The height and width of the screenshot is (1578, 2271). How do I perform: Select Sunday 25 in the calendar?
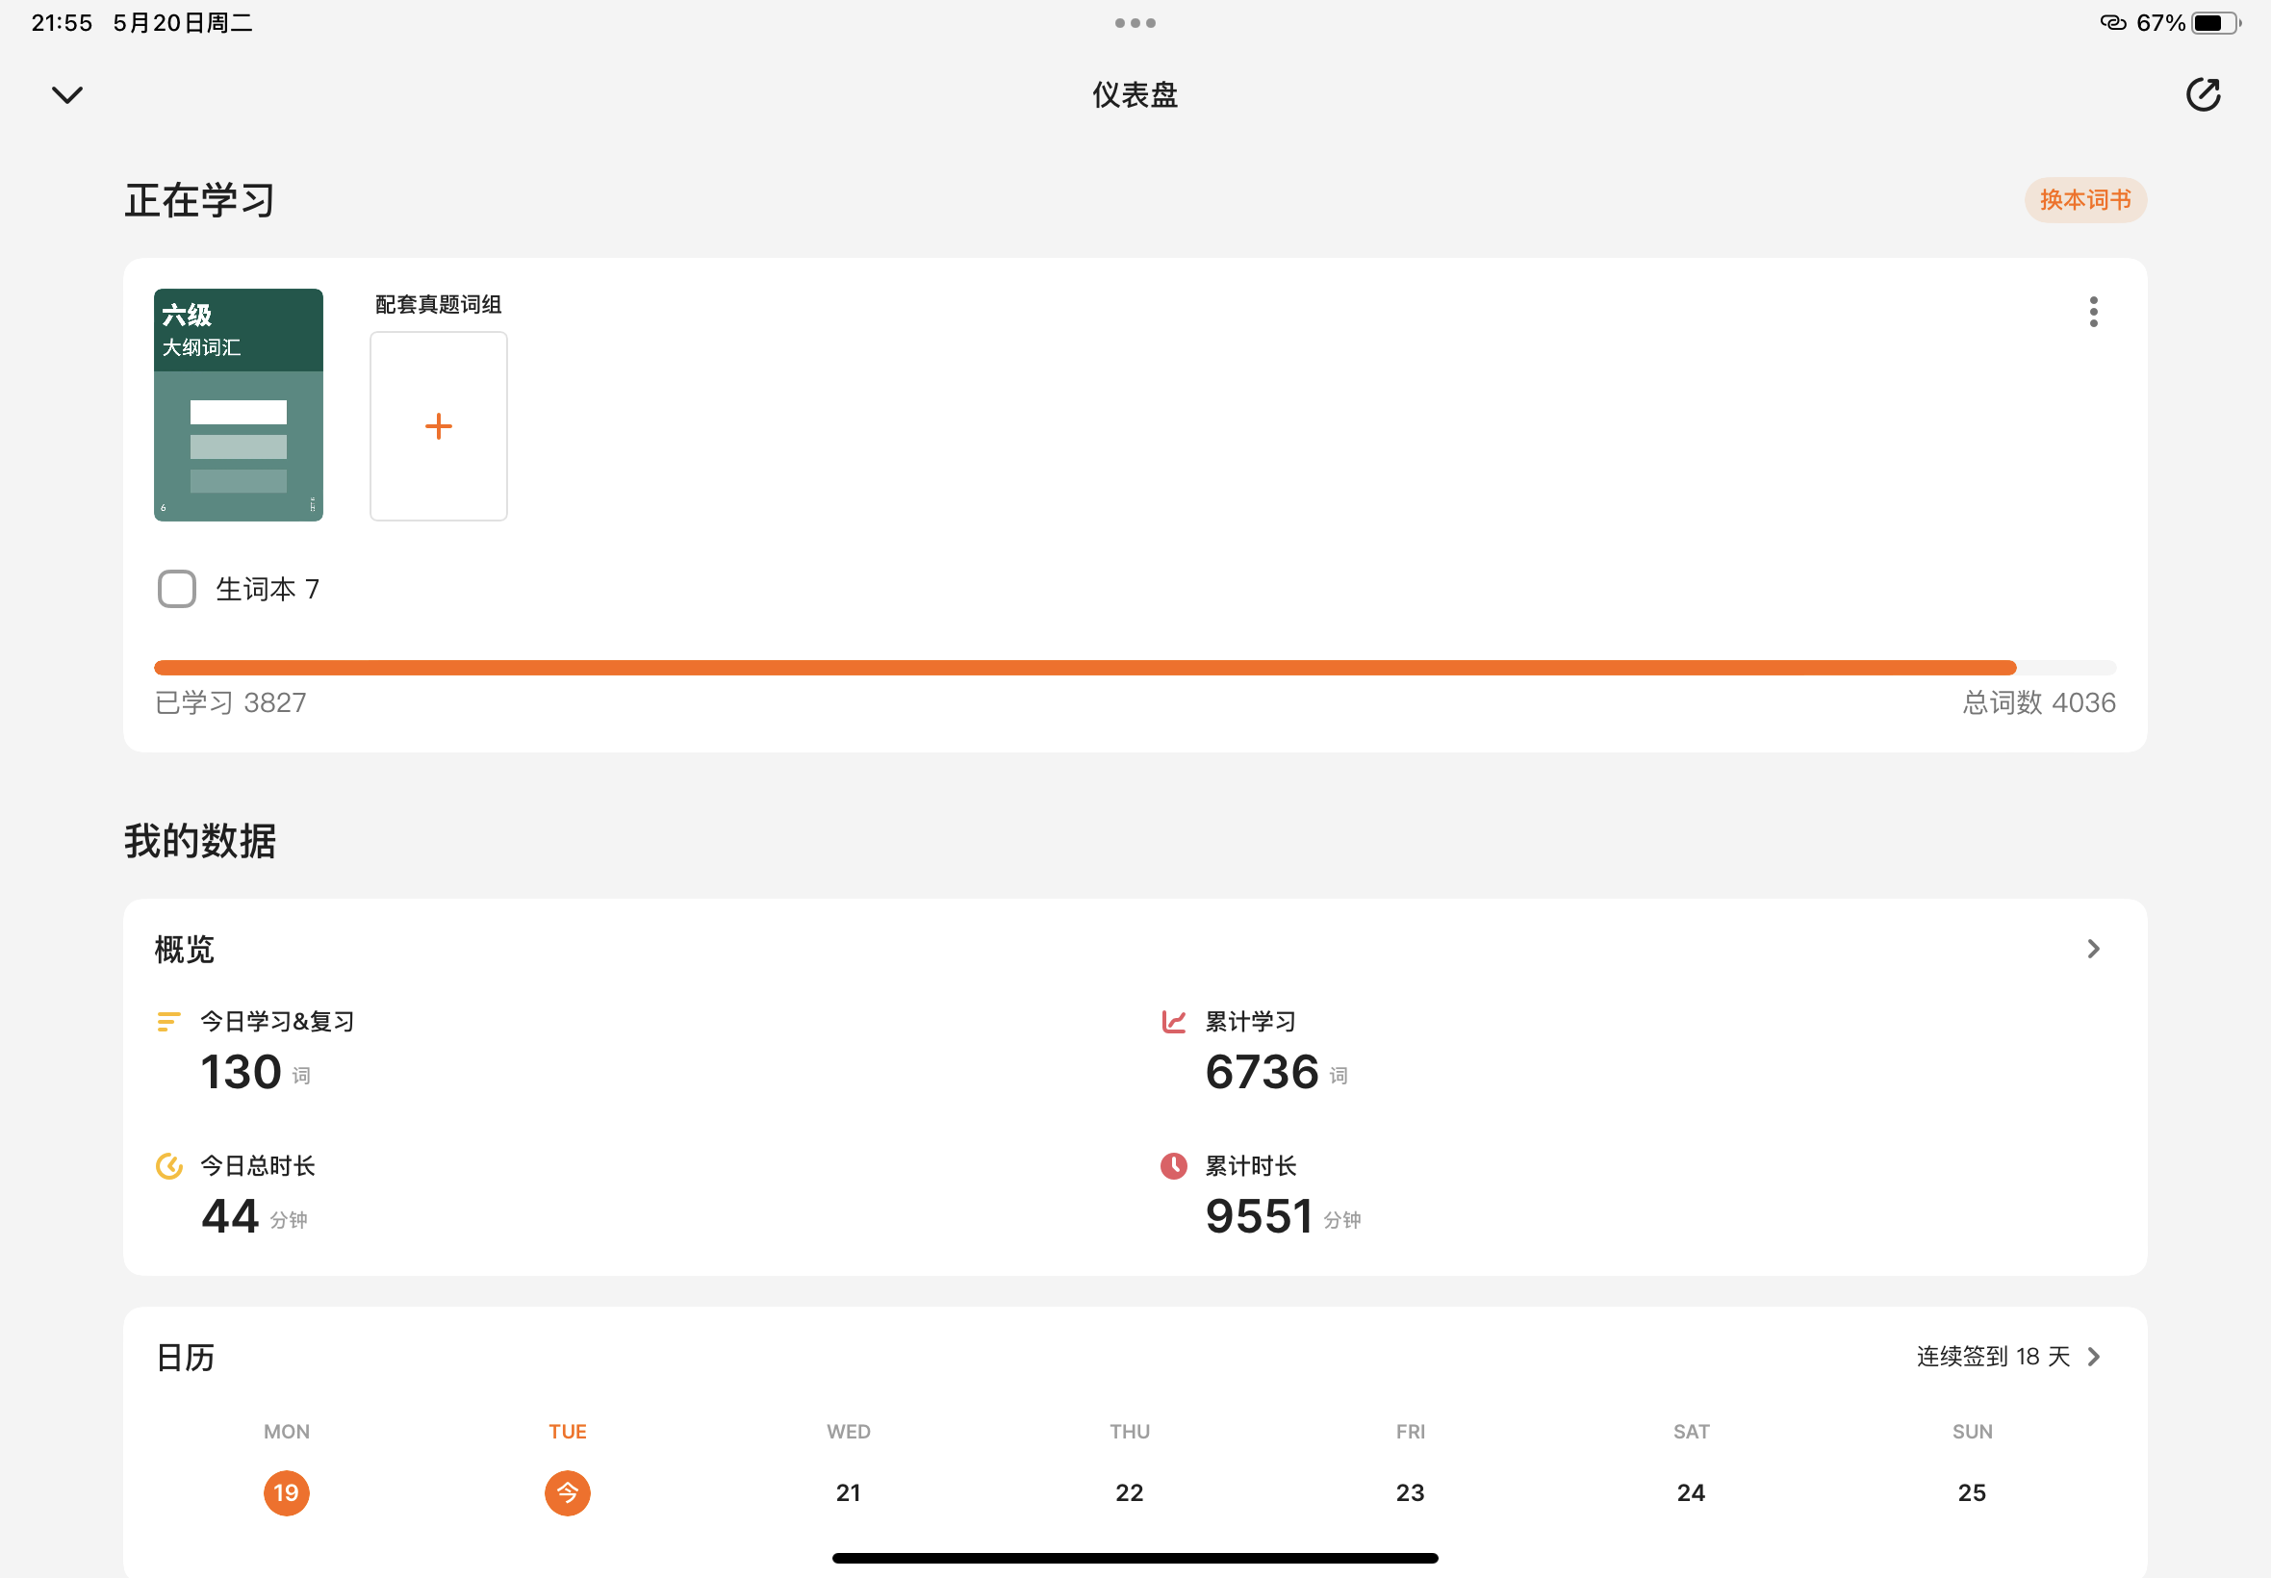pos(1972,1492)
